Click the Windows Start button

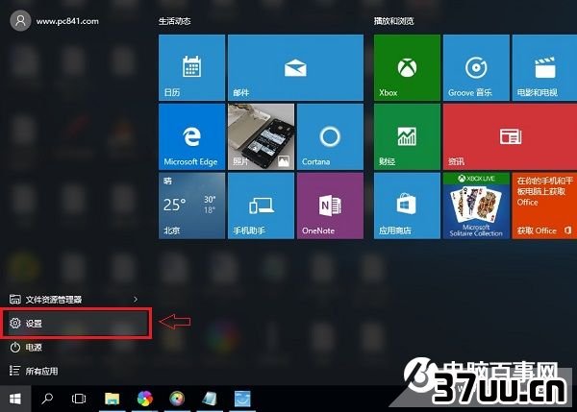(15, 399)
